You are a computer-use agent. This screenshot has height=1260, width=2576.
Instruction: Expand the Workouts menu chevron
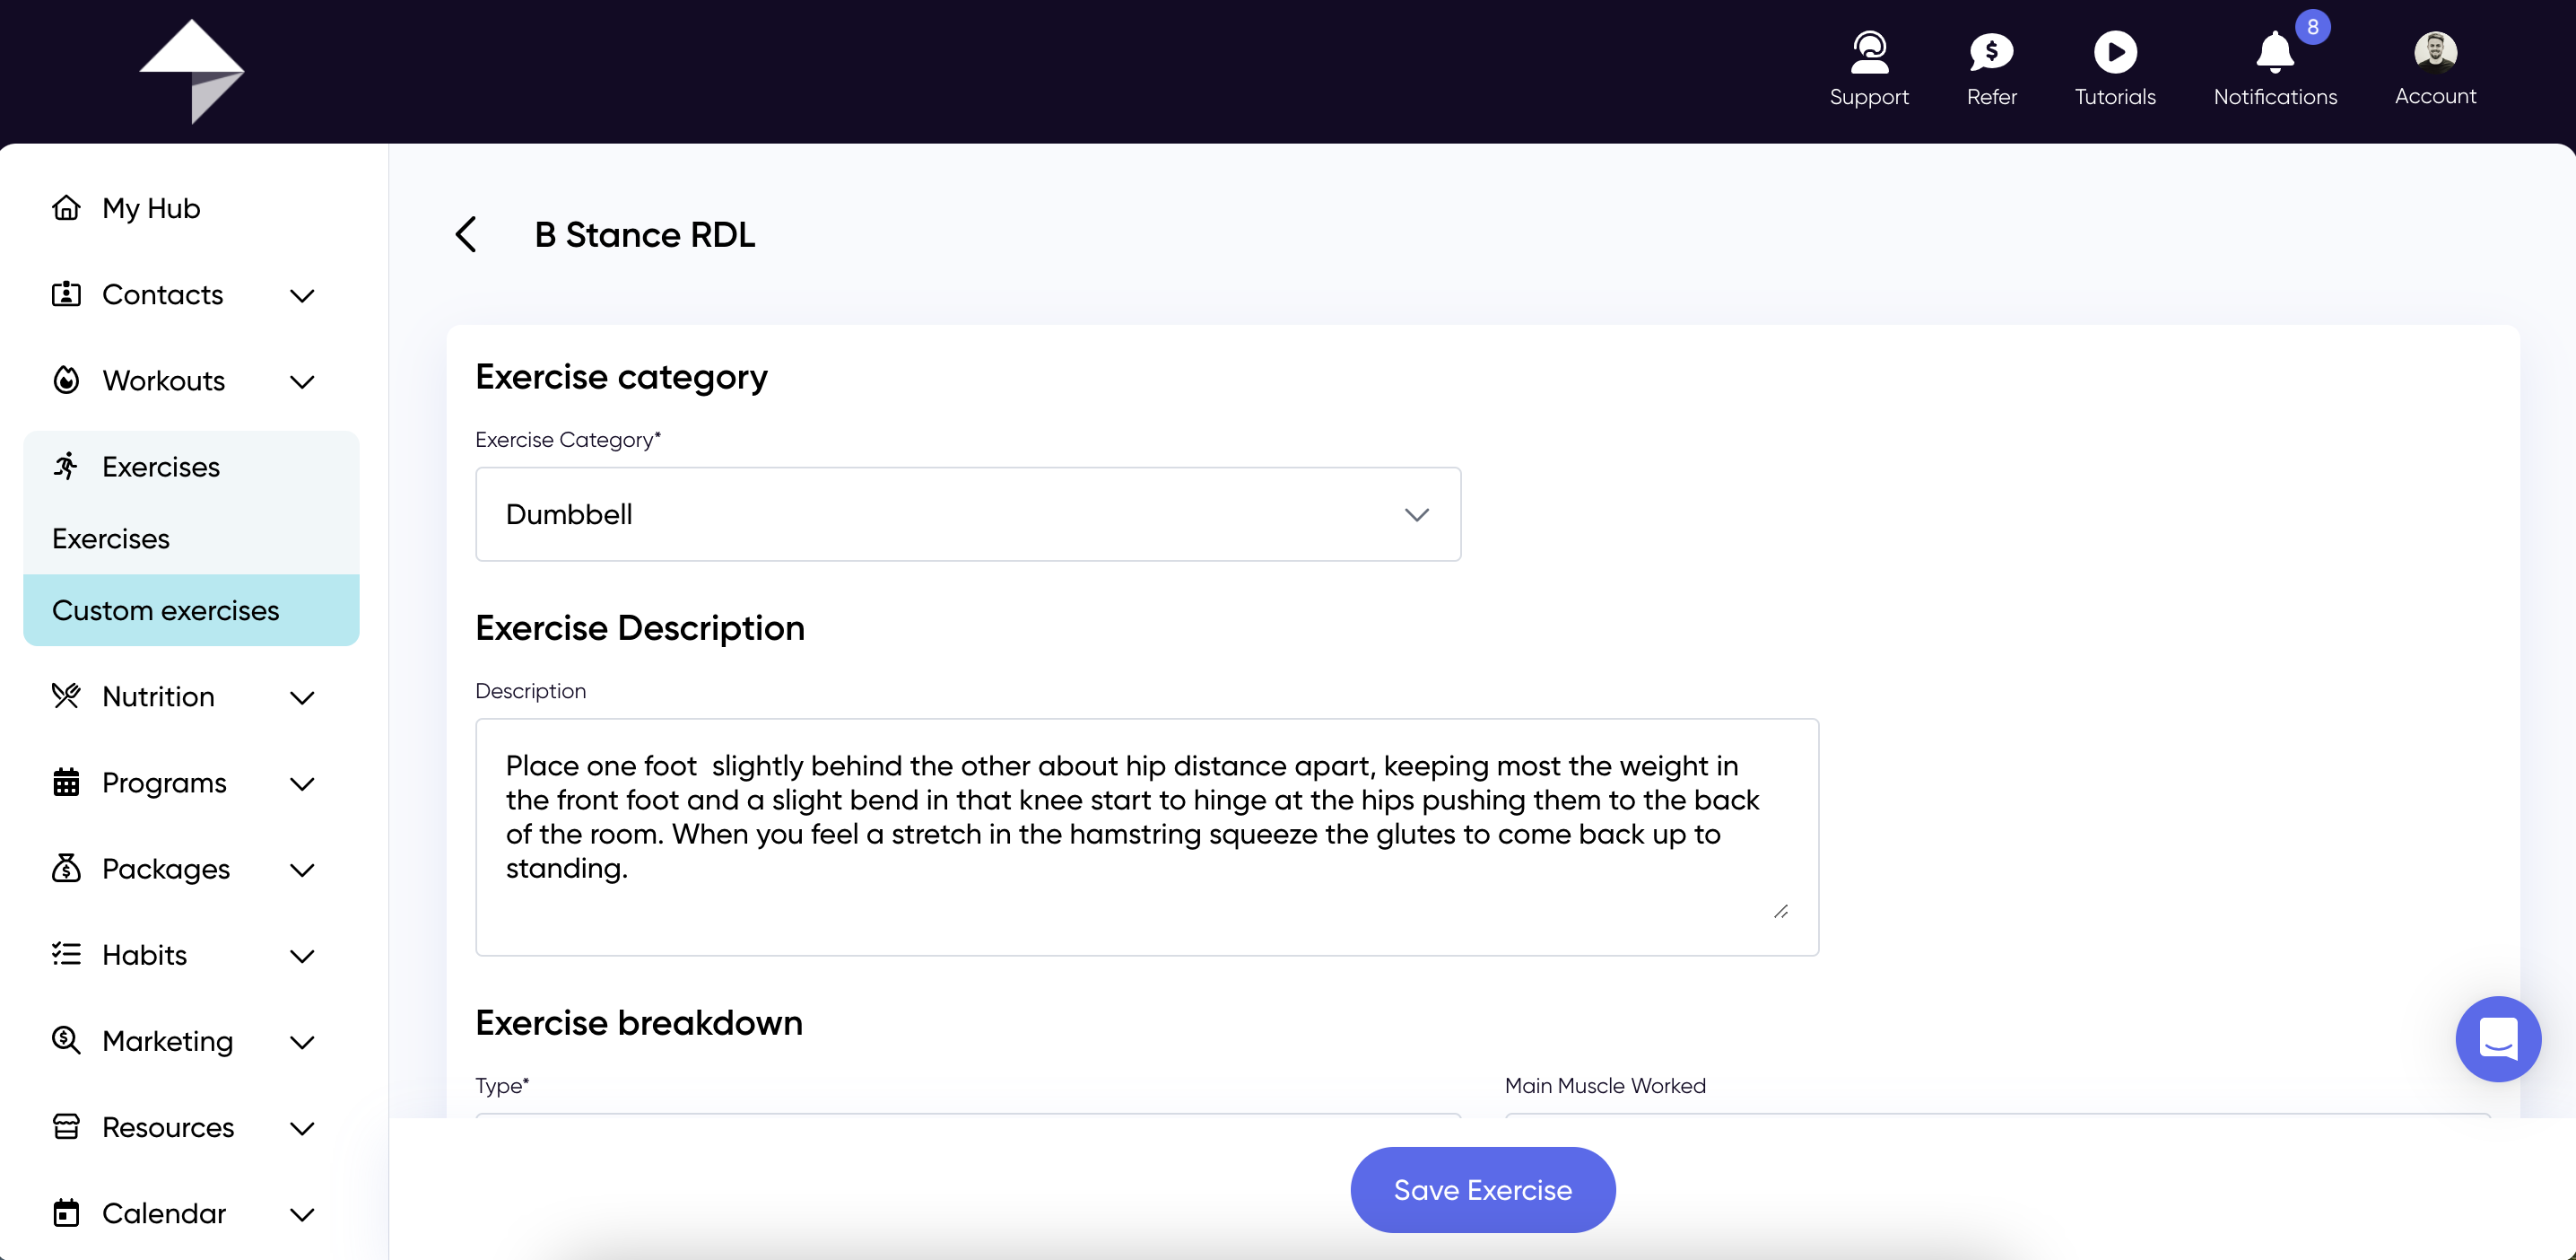[x=302, y=381]
